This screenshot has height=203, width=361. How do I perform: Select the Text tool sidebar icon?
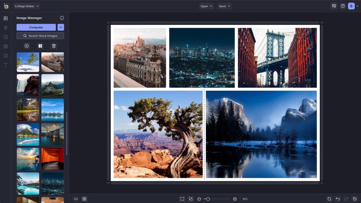[6, 65]
